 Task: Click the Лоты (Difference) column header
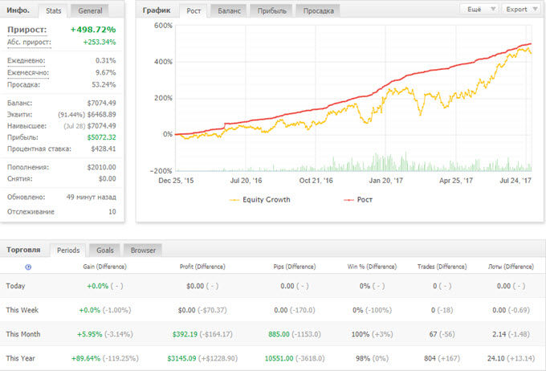click(x=511, y=267)
